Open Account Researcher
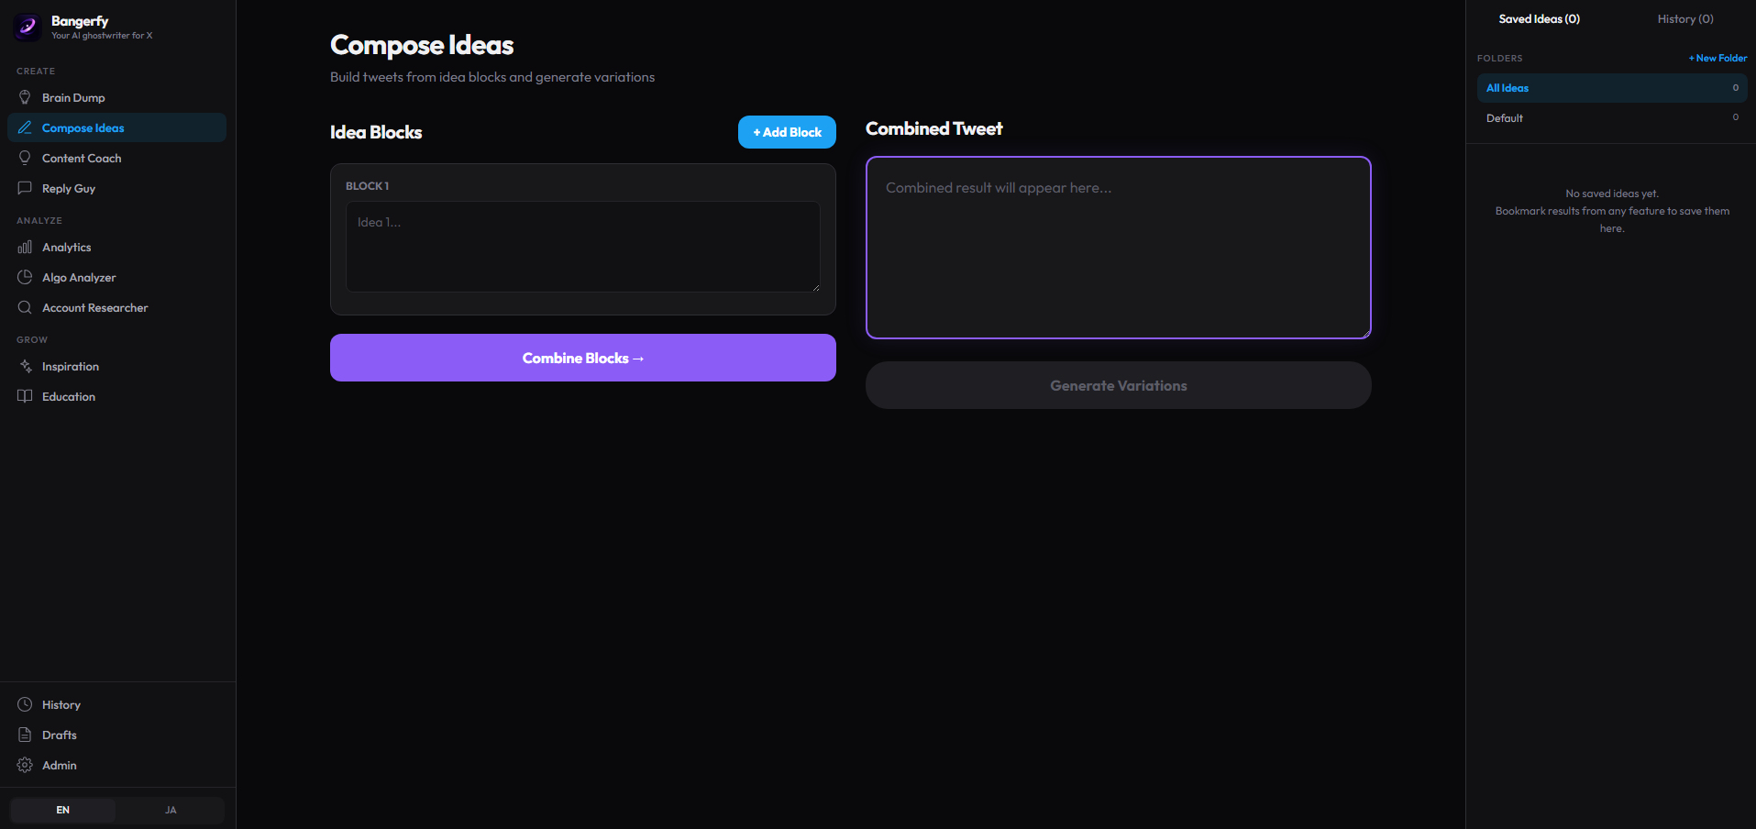The height and width of the screenshot is (829, 1756). point(94,307)
